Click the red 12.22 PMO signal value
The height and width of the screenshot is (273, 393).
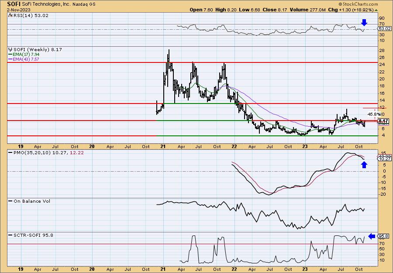tap(77, 153)
